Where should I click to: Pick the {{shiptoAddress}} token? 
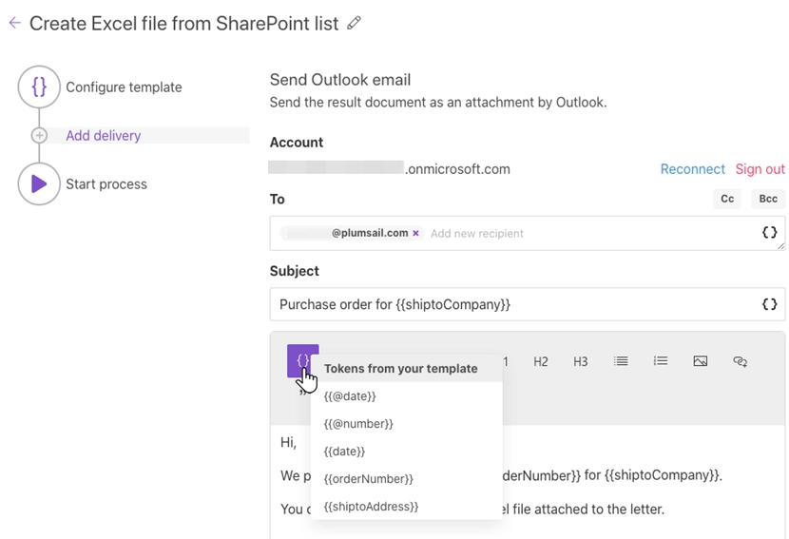click(x=371, y=507)
